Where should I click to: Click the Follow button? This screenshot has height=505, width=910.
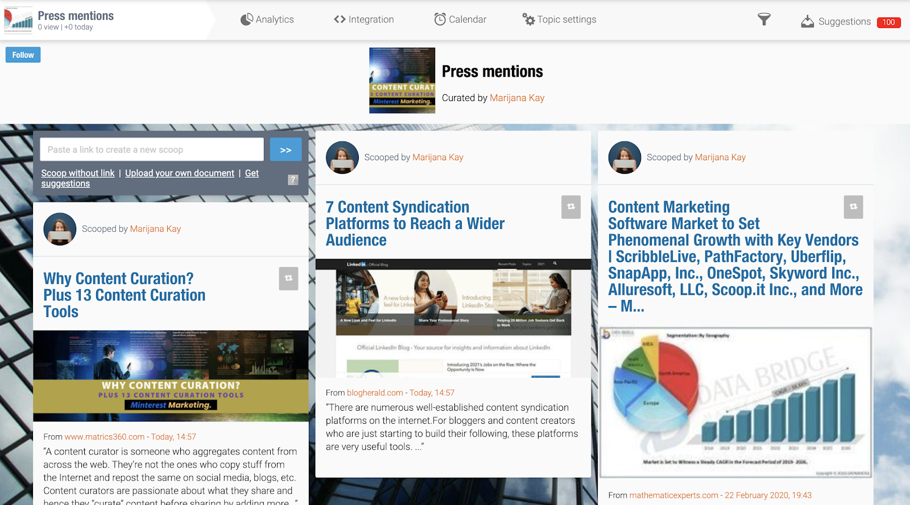[x=23, y=55]
